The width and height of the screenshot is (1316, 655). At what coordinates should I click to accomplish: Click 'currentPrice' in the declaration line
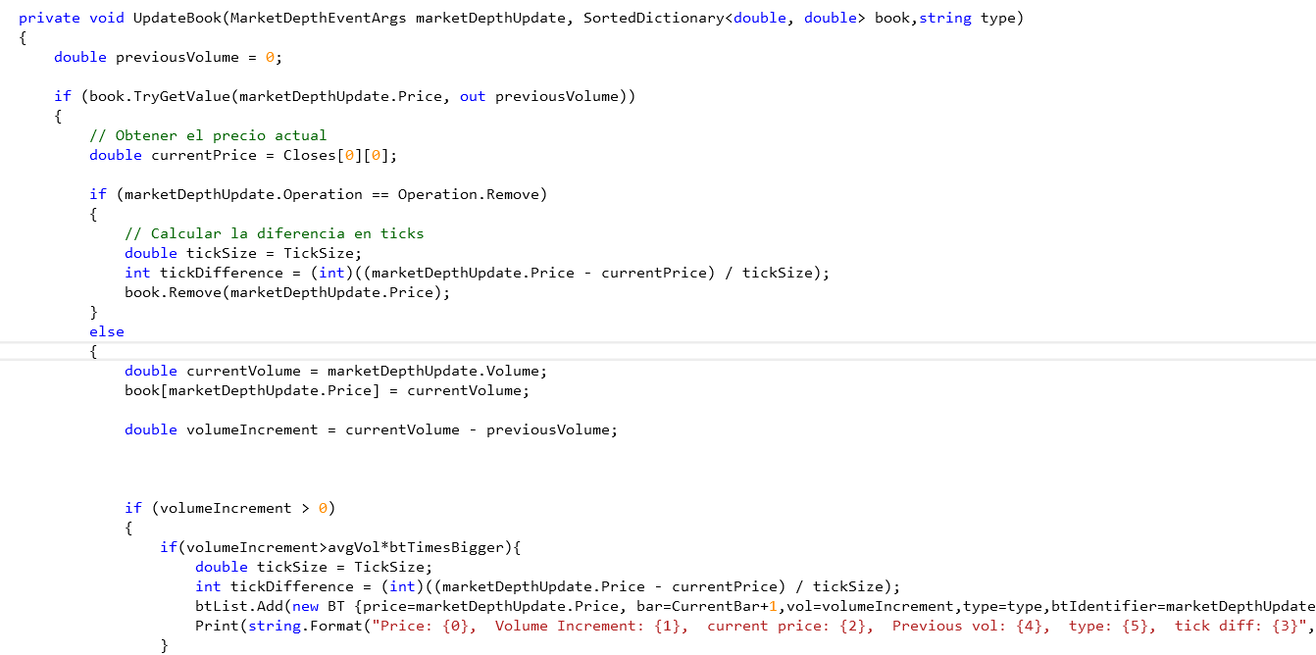(203, 155)
